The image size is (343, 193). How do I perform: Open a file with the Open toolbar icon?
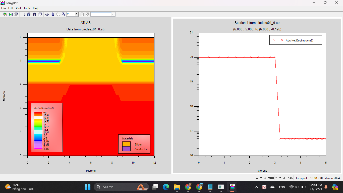coord(5,14)
